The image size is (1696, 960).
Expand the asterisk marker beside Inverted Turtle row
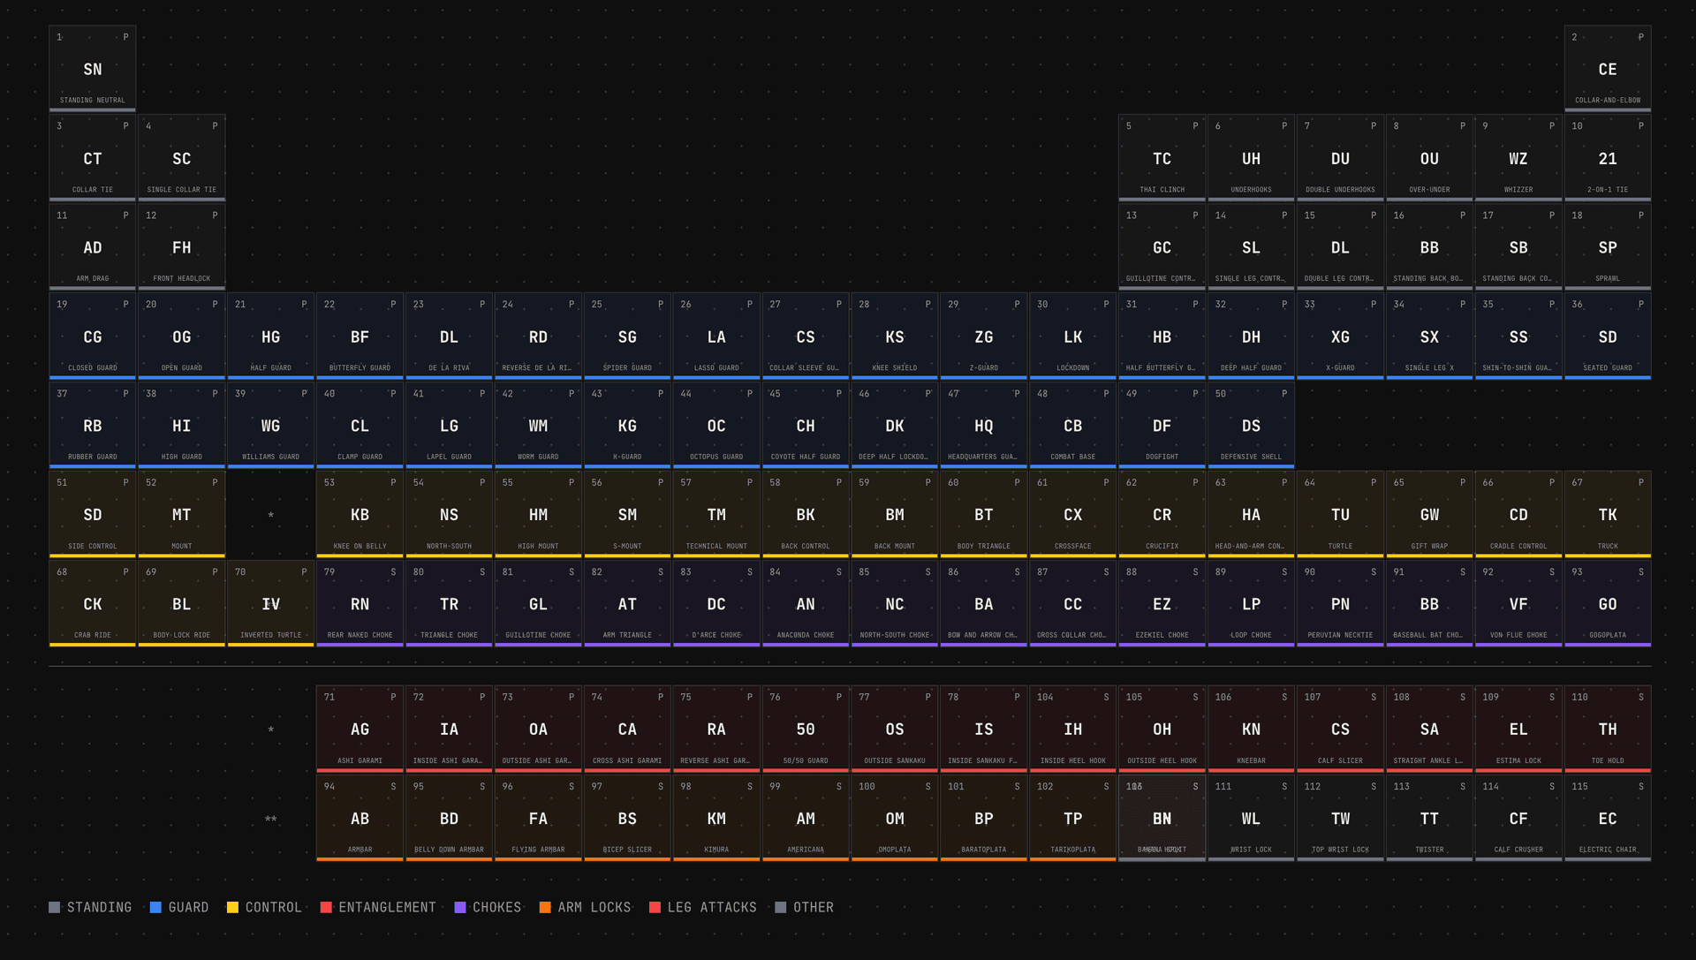point(271,513)
